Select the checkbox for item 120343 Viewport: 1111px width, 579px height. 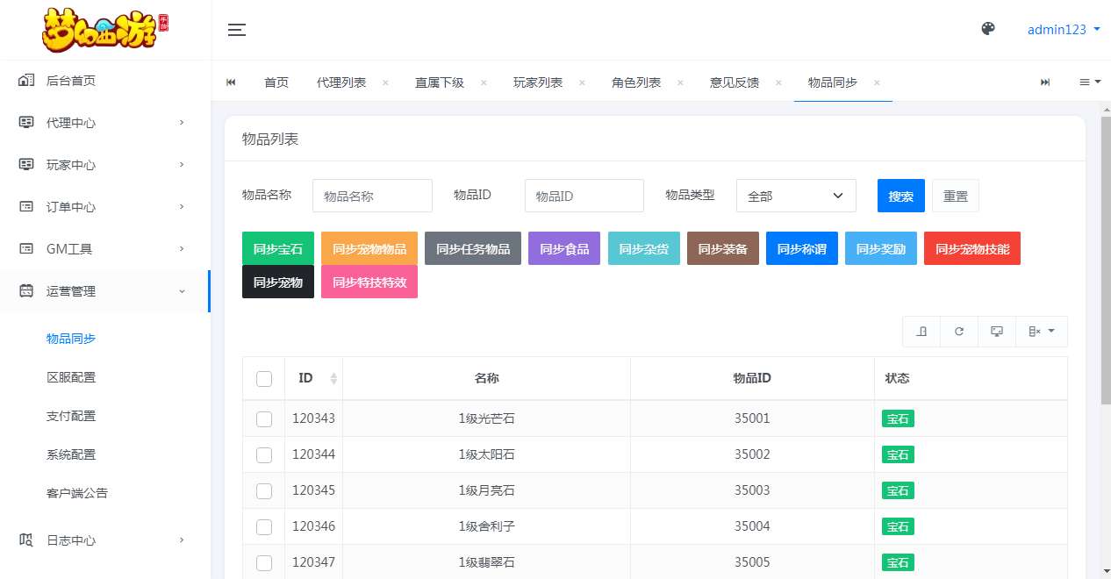pos(264,418)
